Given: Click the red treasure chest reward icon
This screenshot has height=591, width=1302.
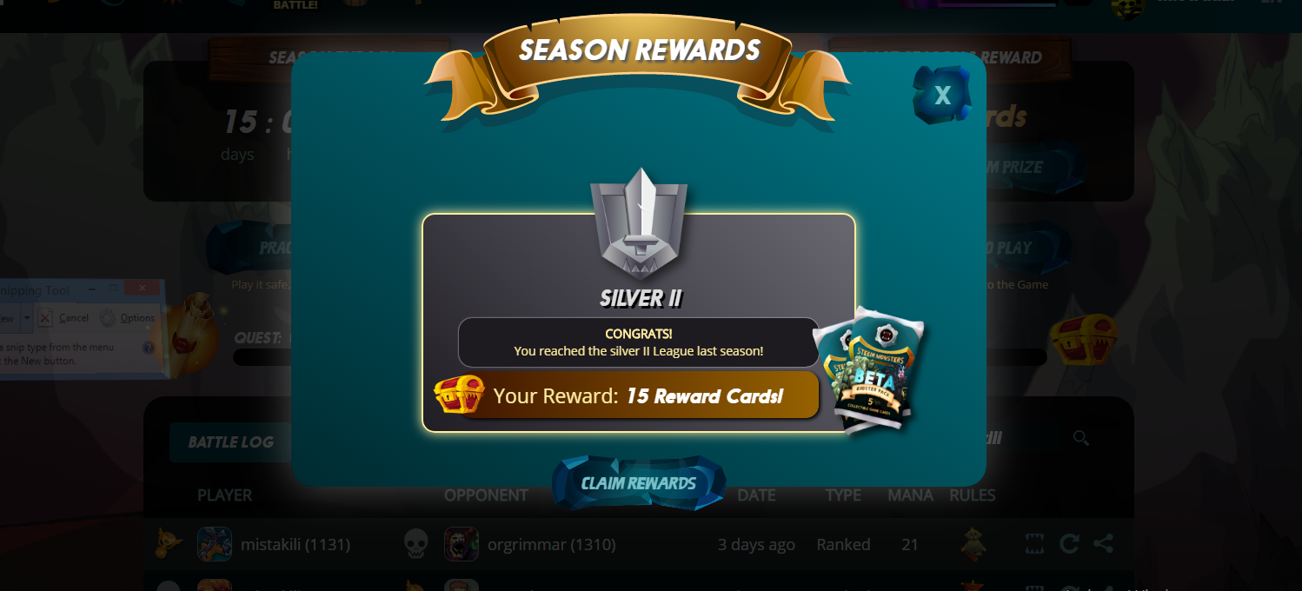Looking at the screenshot, I should [x=460, y=395].
